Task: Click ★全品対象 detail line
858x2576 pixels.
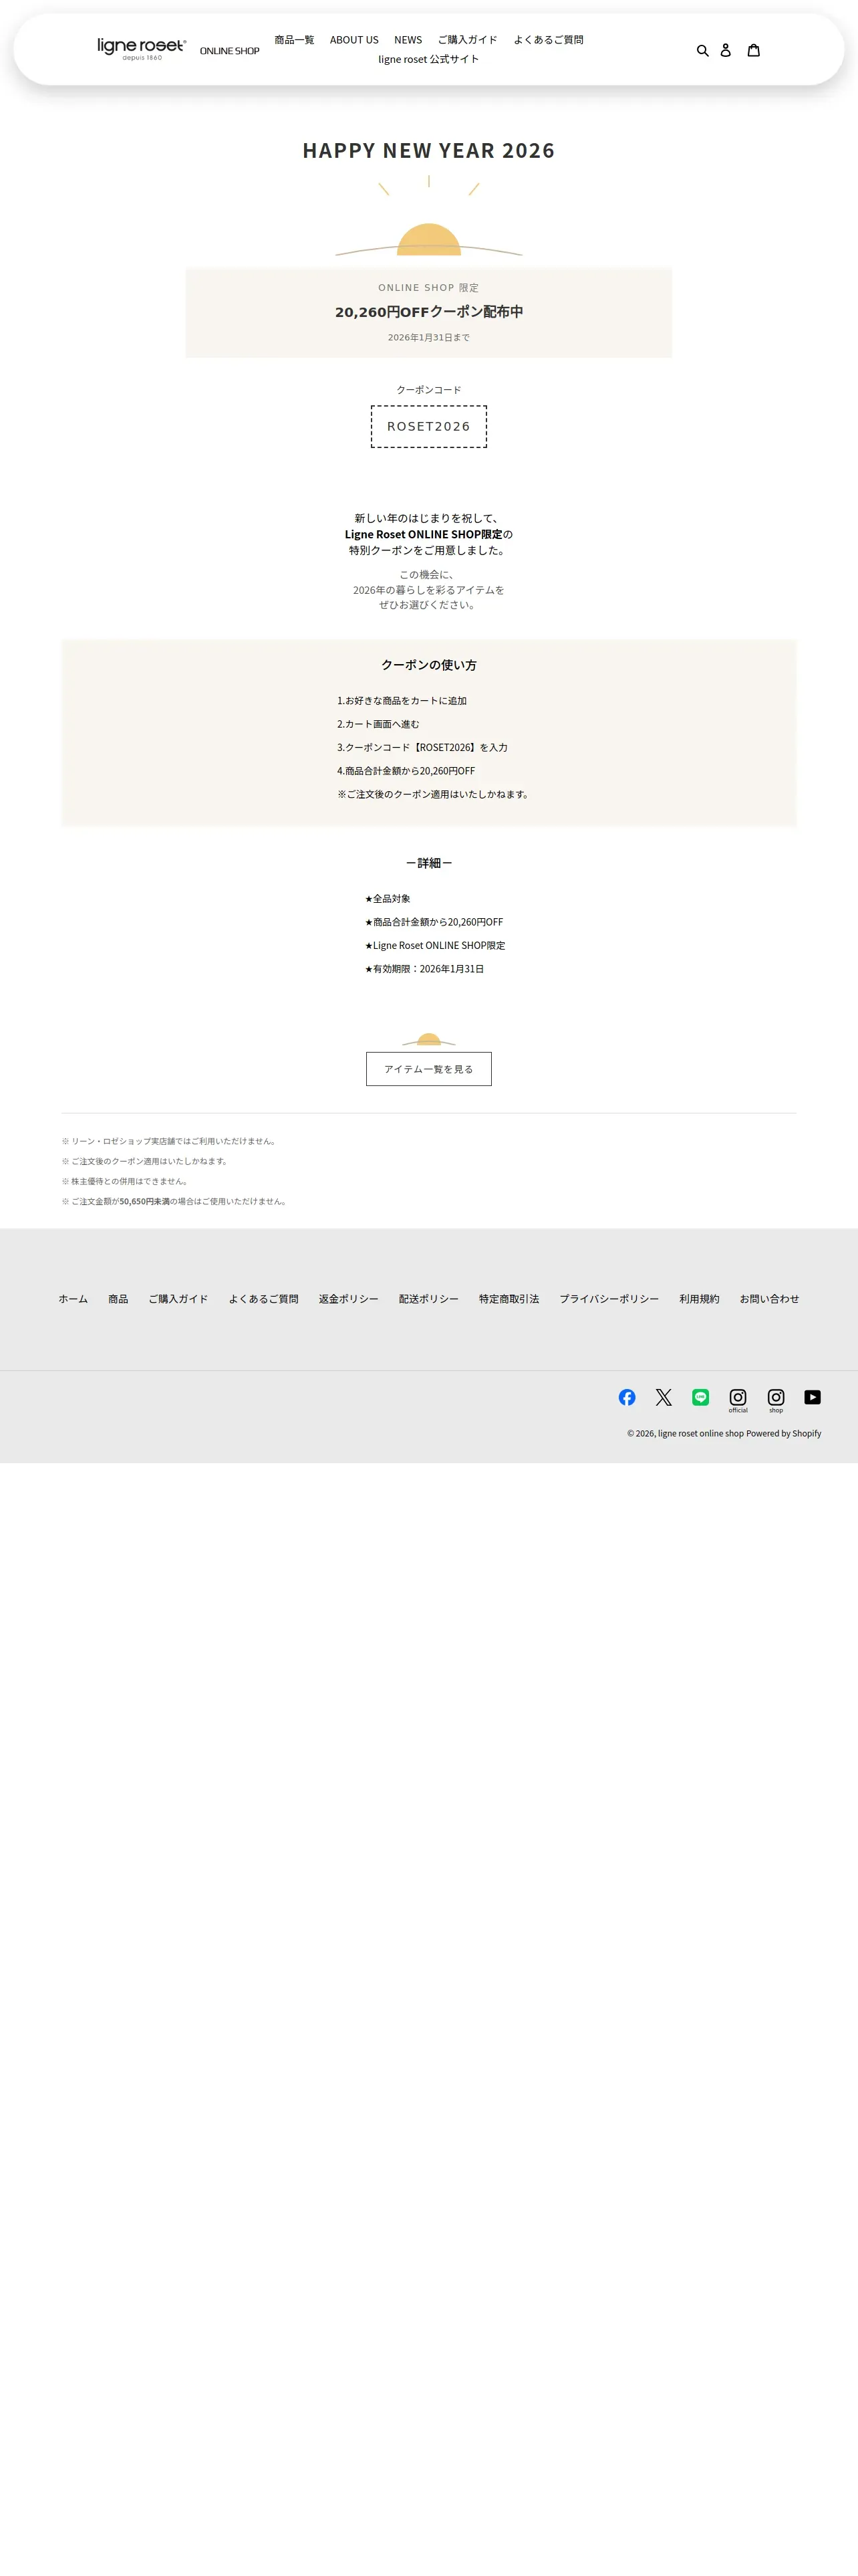Action: (388, 899)
